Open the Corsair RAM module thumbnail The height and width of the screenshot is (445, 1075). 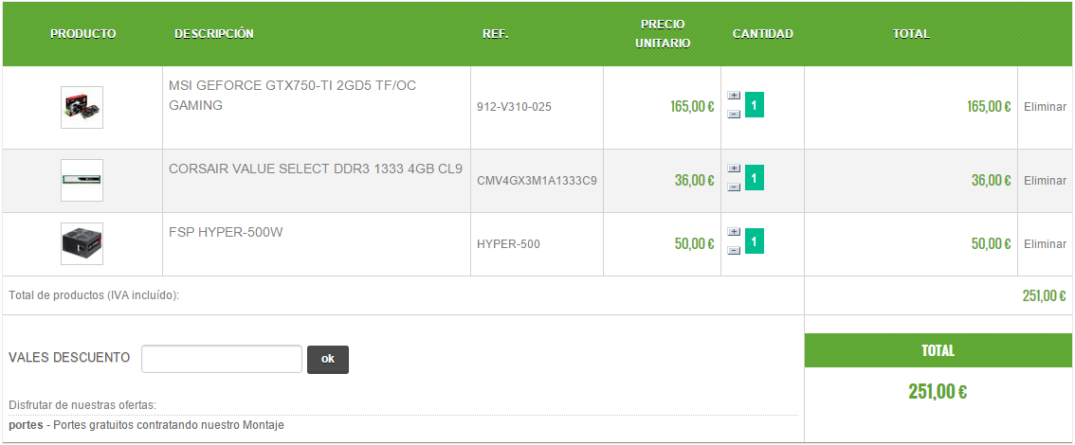(82, 180)
